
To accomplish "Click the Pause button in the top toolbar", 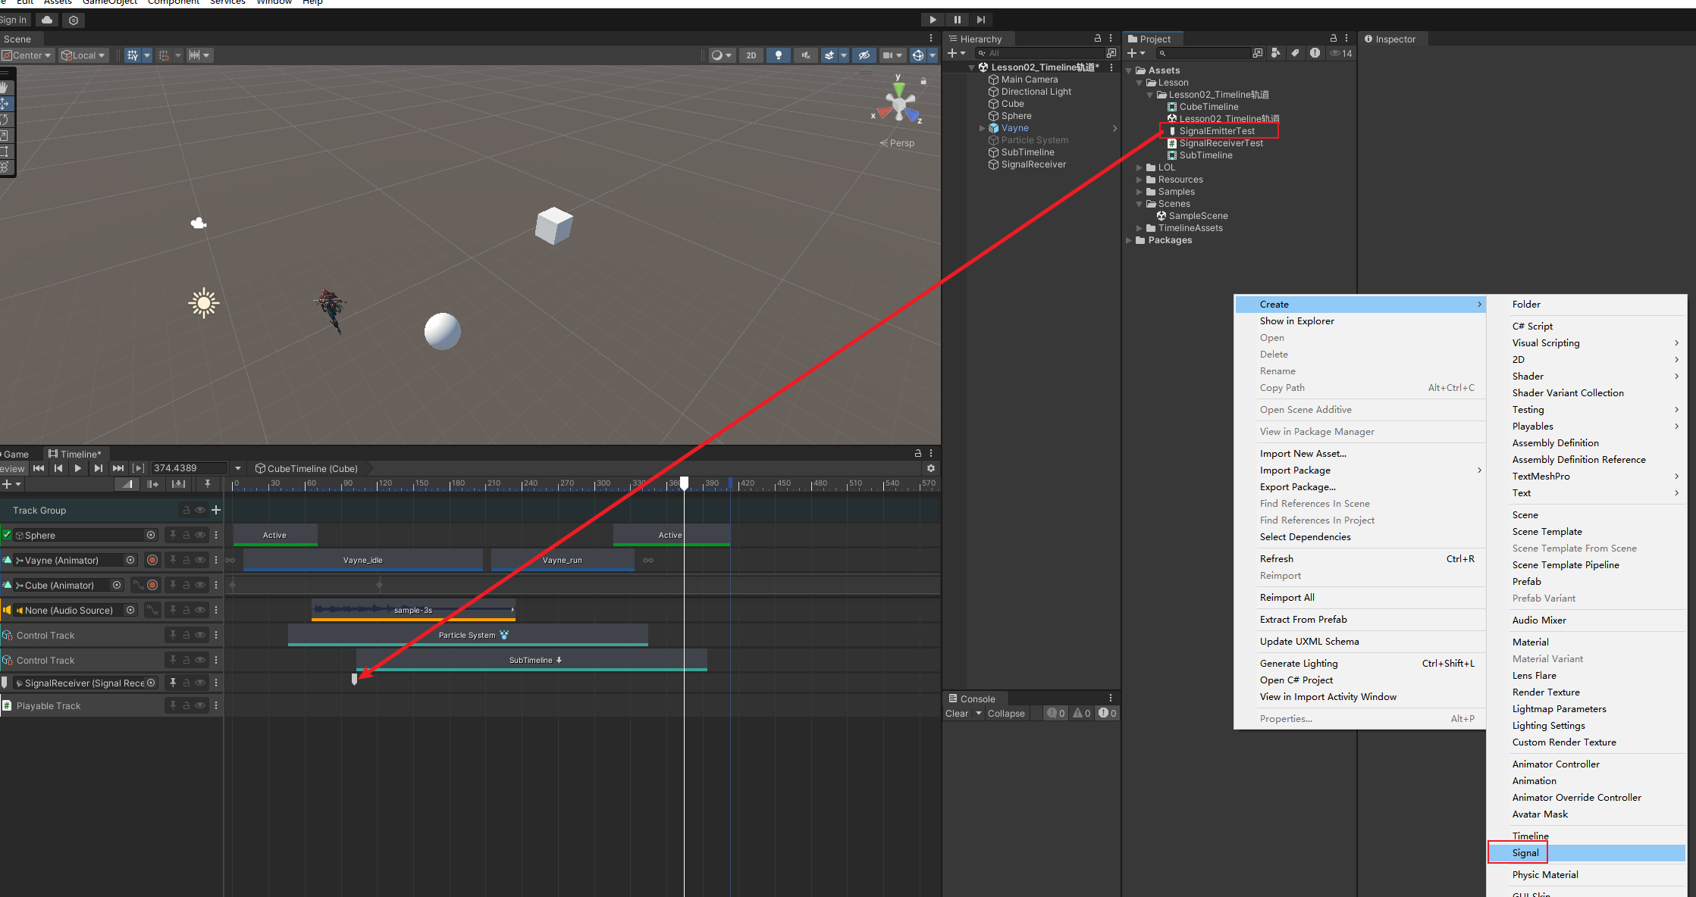I will click(957, 20).
